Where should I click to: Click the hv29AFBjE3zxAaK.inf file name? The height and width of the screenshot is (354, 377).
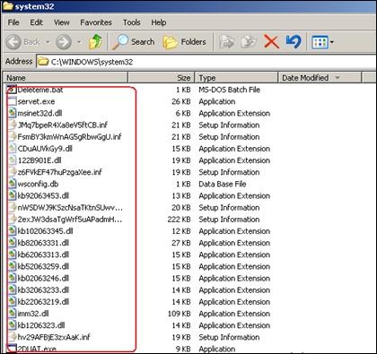[54, 337]
